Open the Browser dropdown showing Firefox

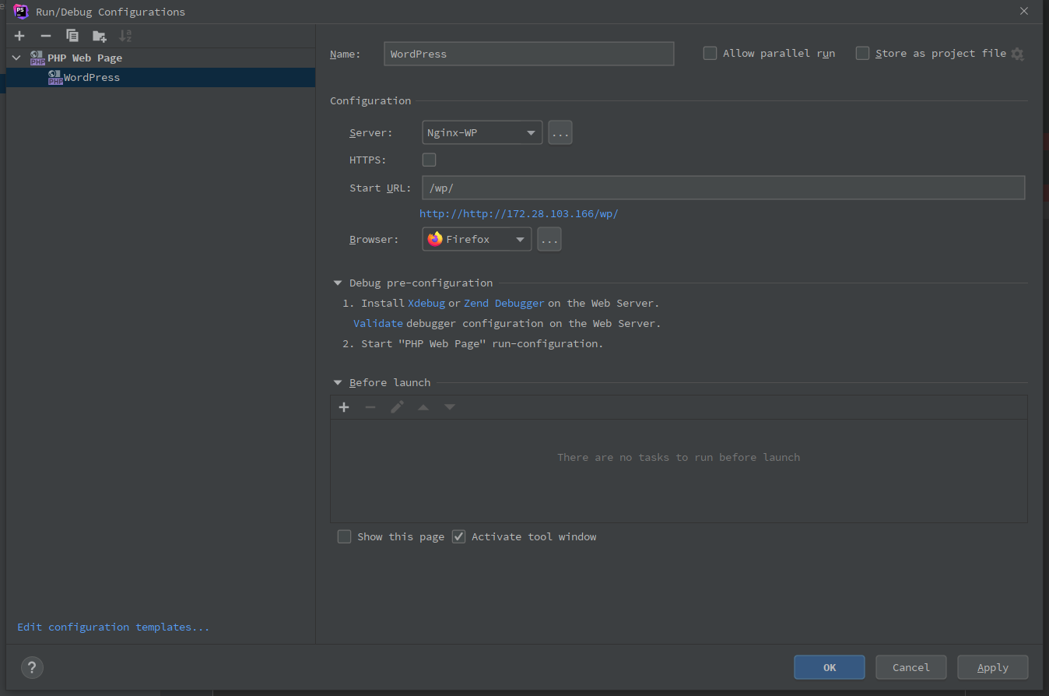(x=476, y=240)
